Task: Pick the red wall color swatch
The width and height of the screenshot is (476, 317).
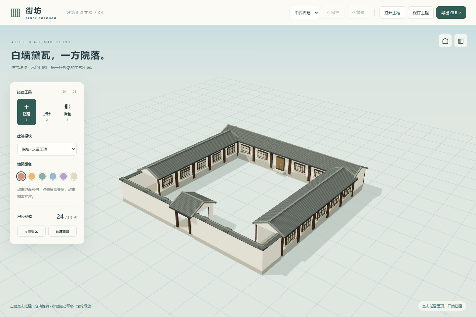Action: (x=21, y=176)
